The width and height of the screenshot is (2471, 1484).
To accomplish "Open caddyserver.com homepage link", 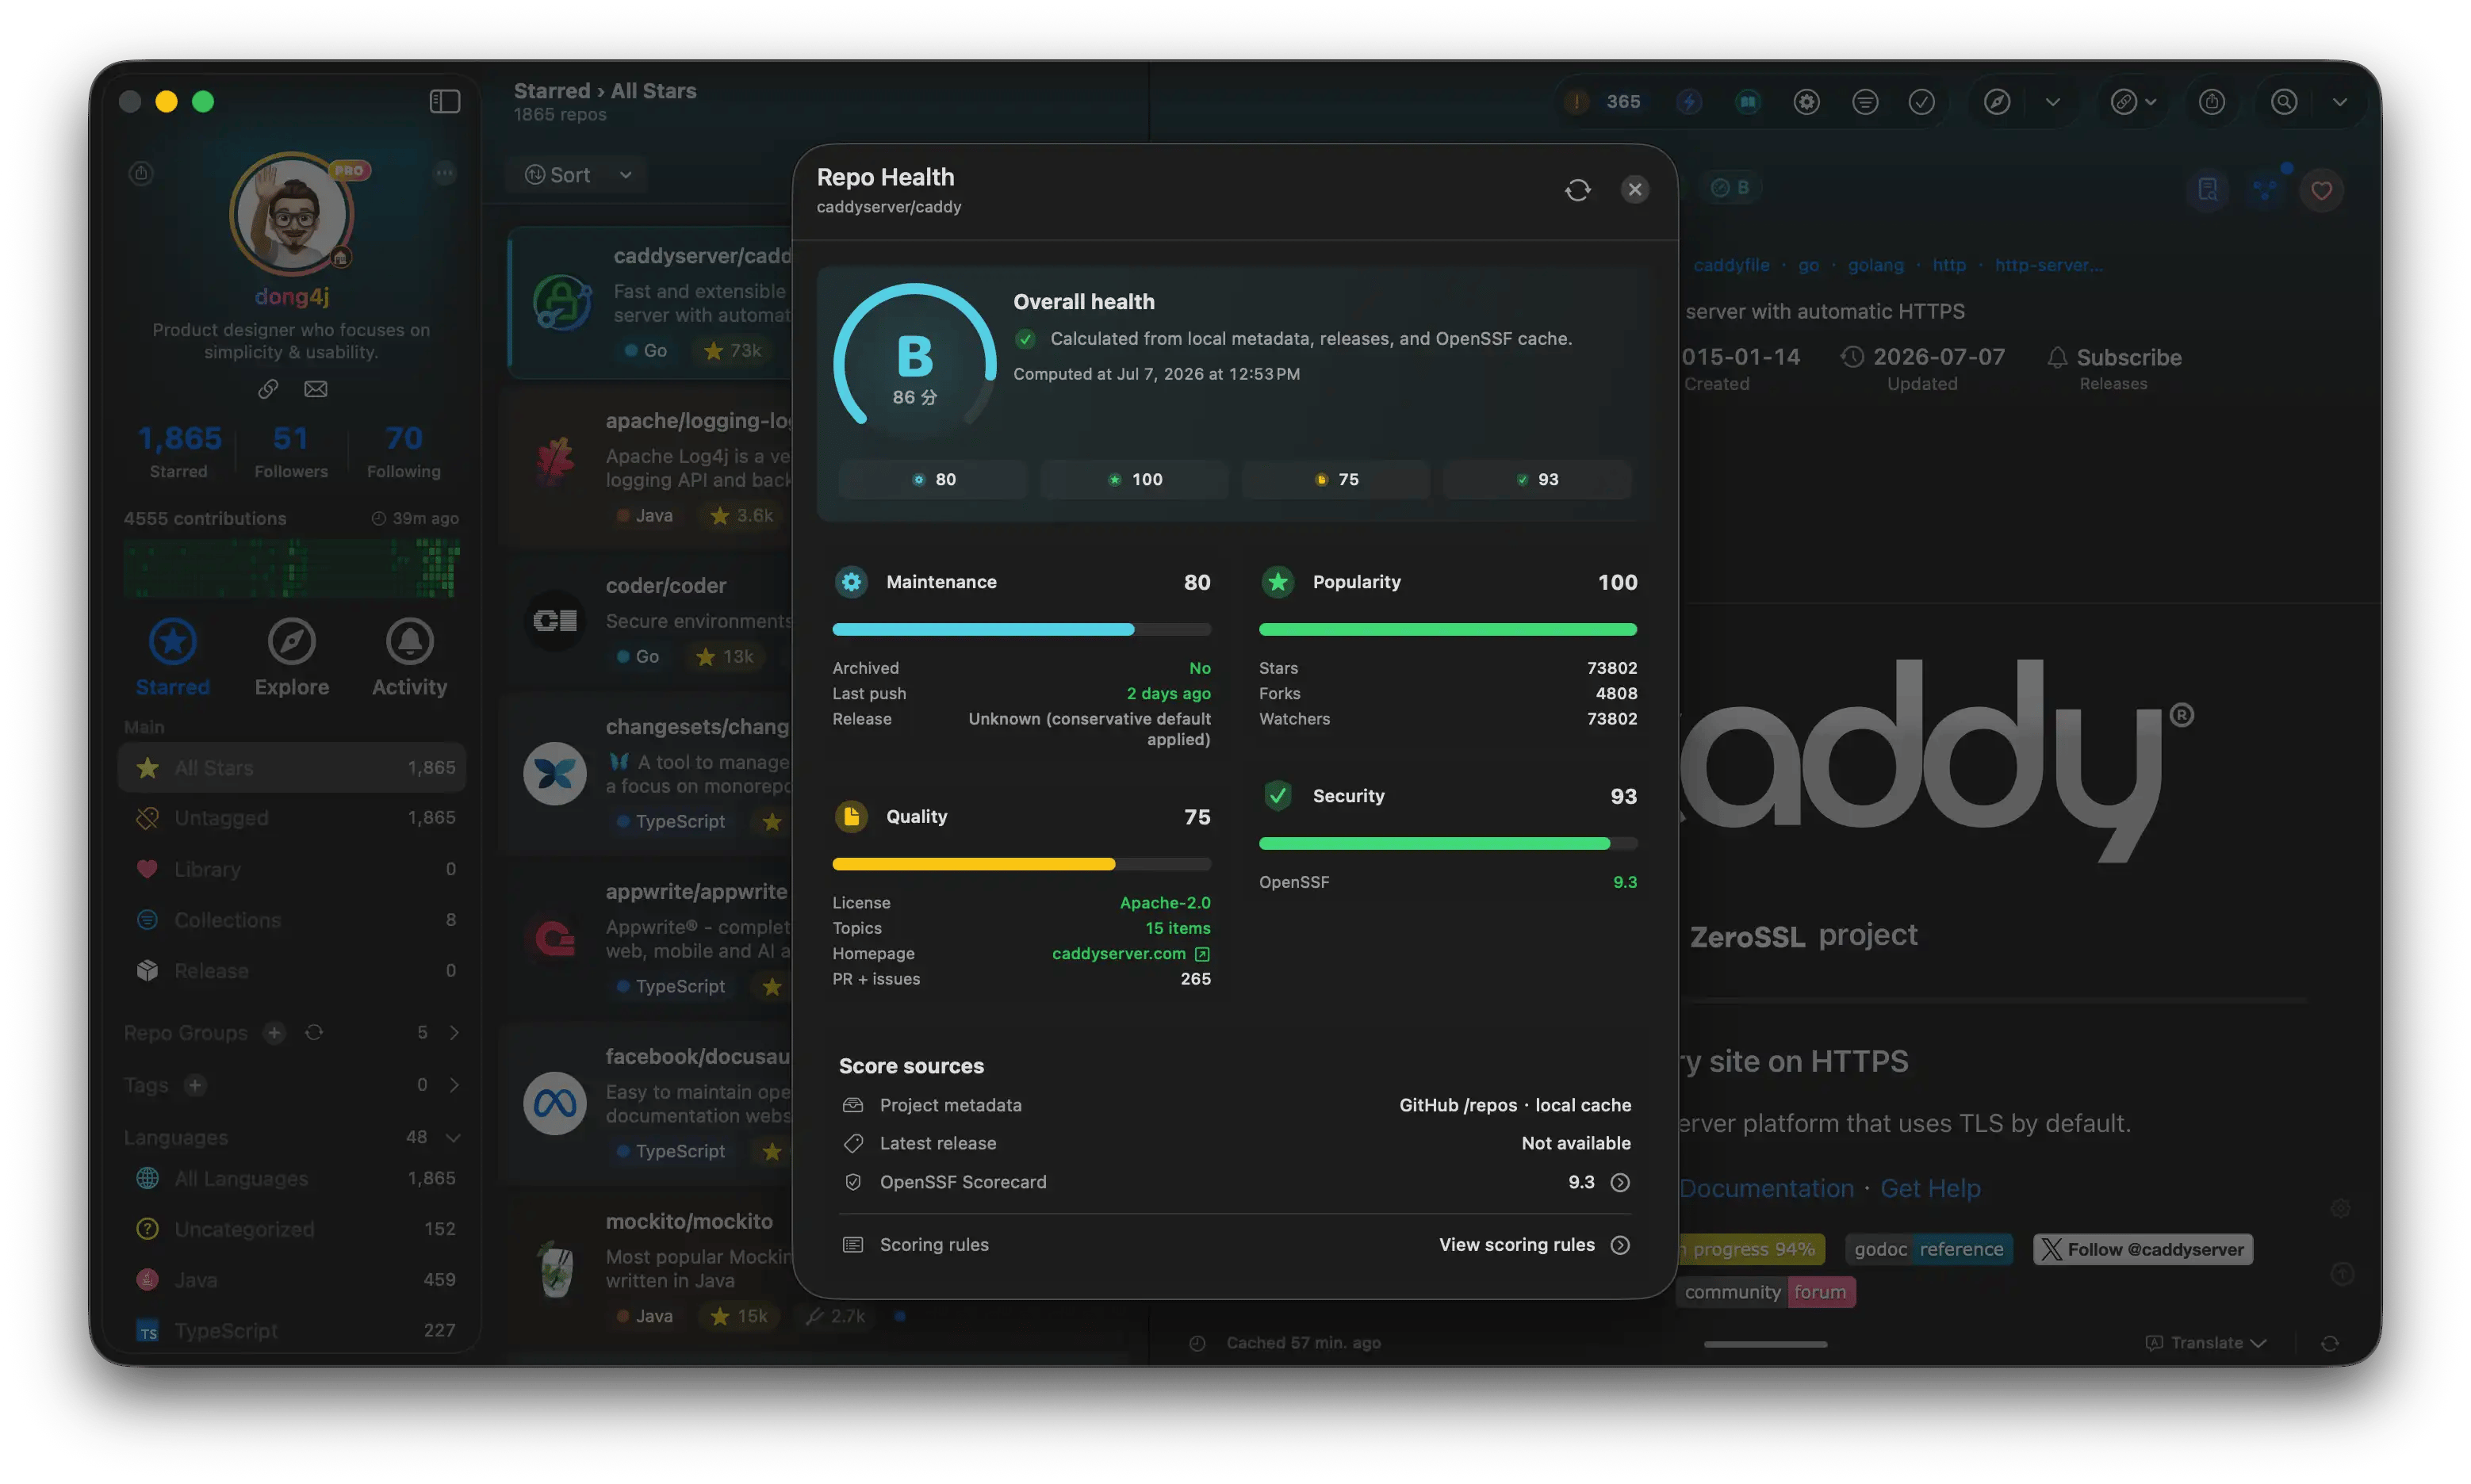I will point(1131,953).
